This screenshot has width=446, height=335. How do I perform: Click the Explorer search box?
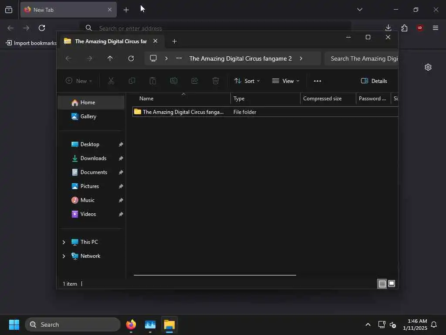(x=361, y=58)
